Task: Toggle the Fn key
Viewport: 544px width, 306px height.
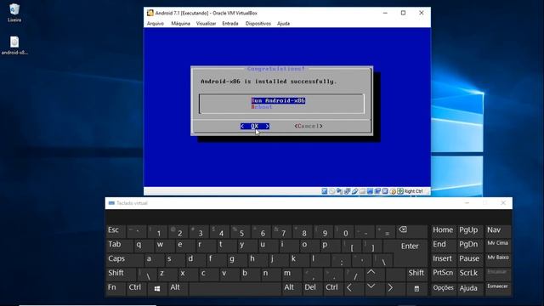Action: [116, 288]
